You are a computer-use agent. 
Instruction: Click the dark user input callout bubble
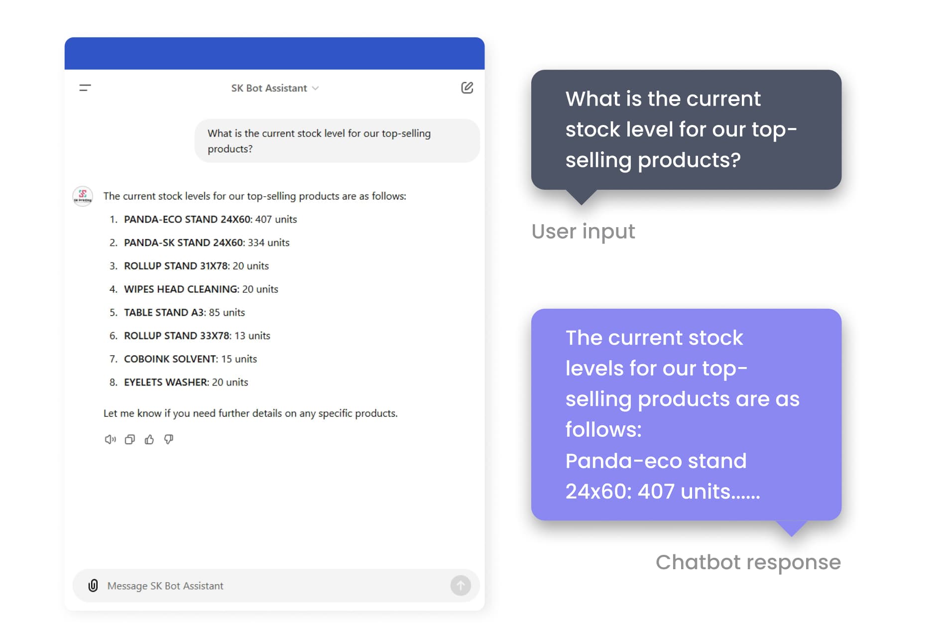pos(686,129)
